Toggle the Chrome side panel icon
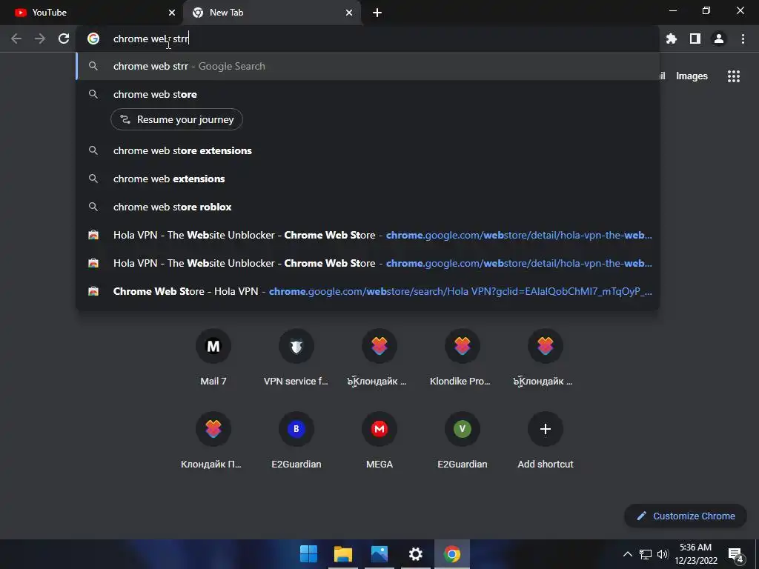This screenshot has width=759, height=569. click(695, 39)
